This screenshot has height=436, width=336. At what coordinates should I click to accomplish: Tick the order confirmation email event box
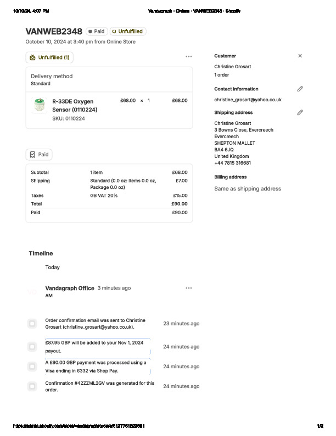[32, 324]
